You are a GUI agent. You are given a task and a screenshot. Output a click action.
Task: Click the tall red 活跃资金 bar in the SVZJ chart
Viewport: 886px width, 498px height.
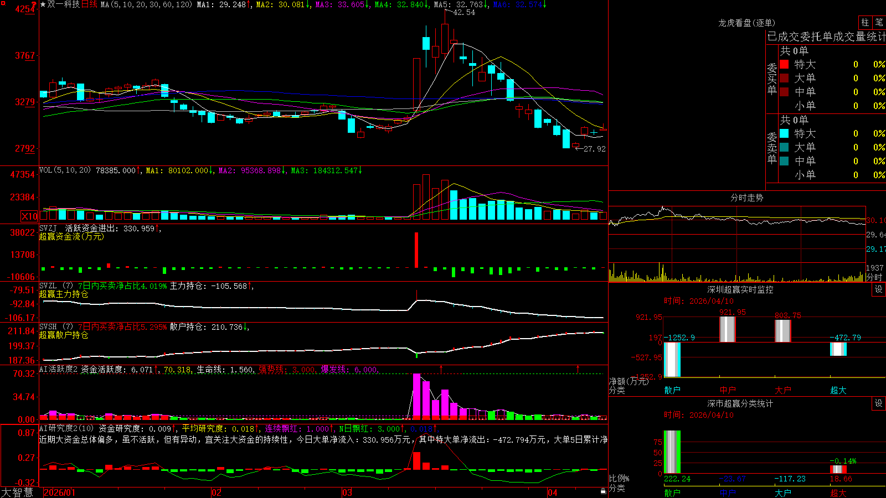pyautogui.click(x=416, y=250)
